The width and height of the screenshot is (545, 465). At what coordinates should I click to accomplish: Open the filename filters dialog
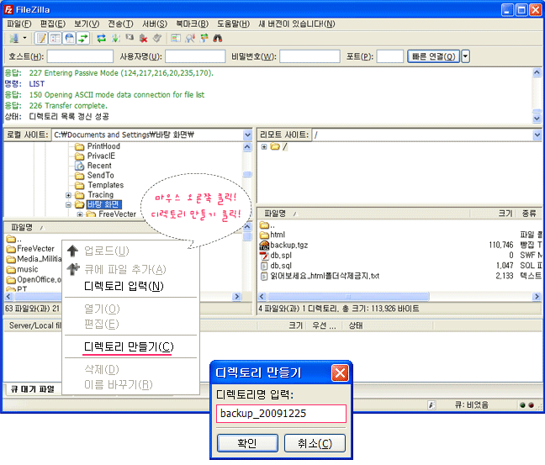pyautogui.click(x=176, y=38)
